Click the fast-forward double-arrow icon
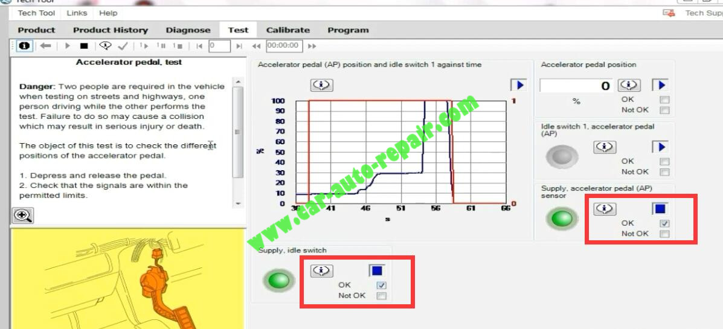Image resolution: width=723 pixels, height=329 pixels. click(312, 46)
